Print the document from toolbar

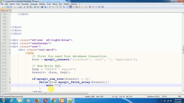[20, 7]
